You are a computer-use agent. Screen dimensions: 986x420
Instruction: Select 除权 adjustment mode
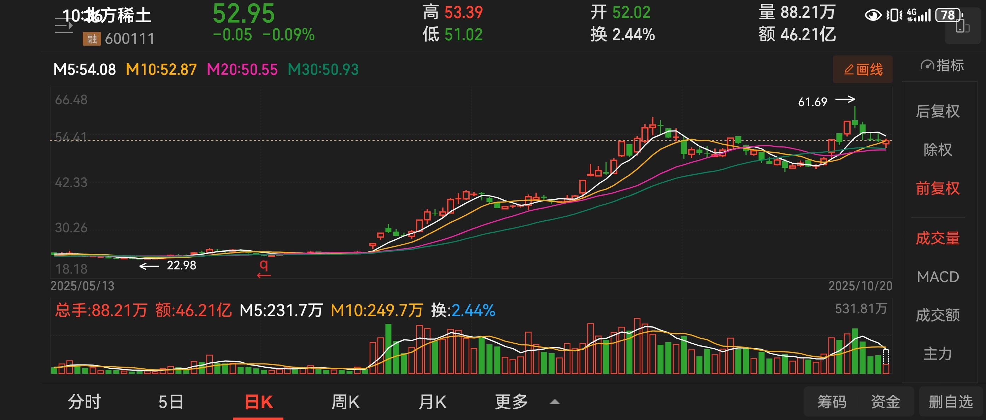937,150
